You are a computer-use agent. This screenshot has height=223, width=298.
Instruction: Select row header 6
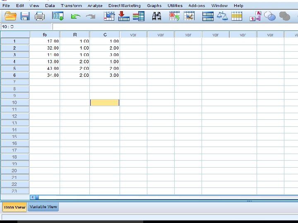pyautogui.click(x=15, y=75)
